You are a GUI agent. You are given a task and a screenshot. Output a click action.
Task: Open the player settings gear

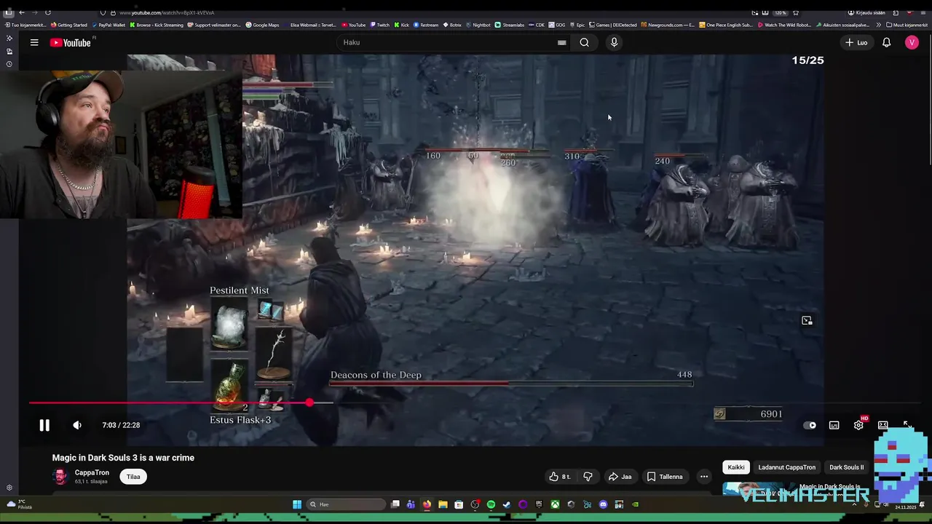coord(858,425)
